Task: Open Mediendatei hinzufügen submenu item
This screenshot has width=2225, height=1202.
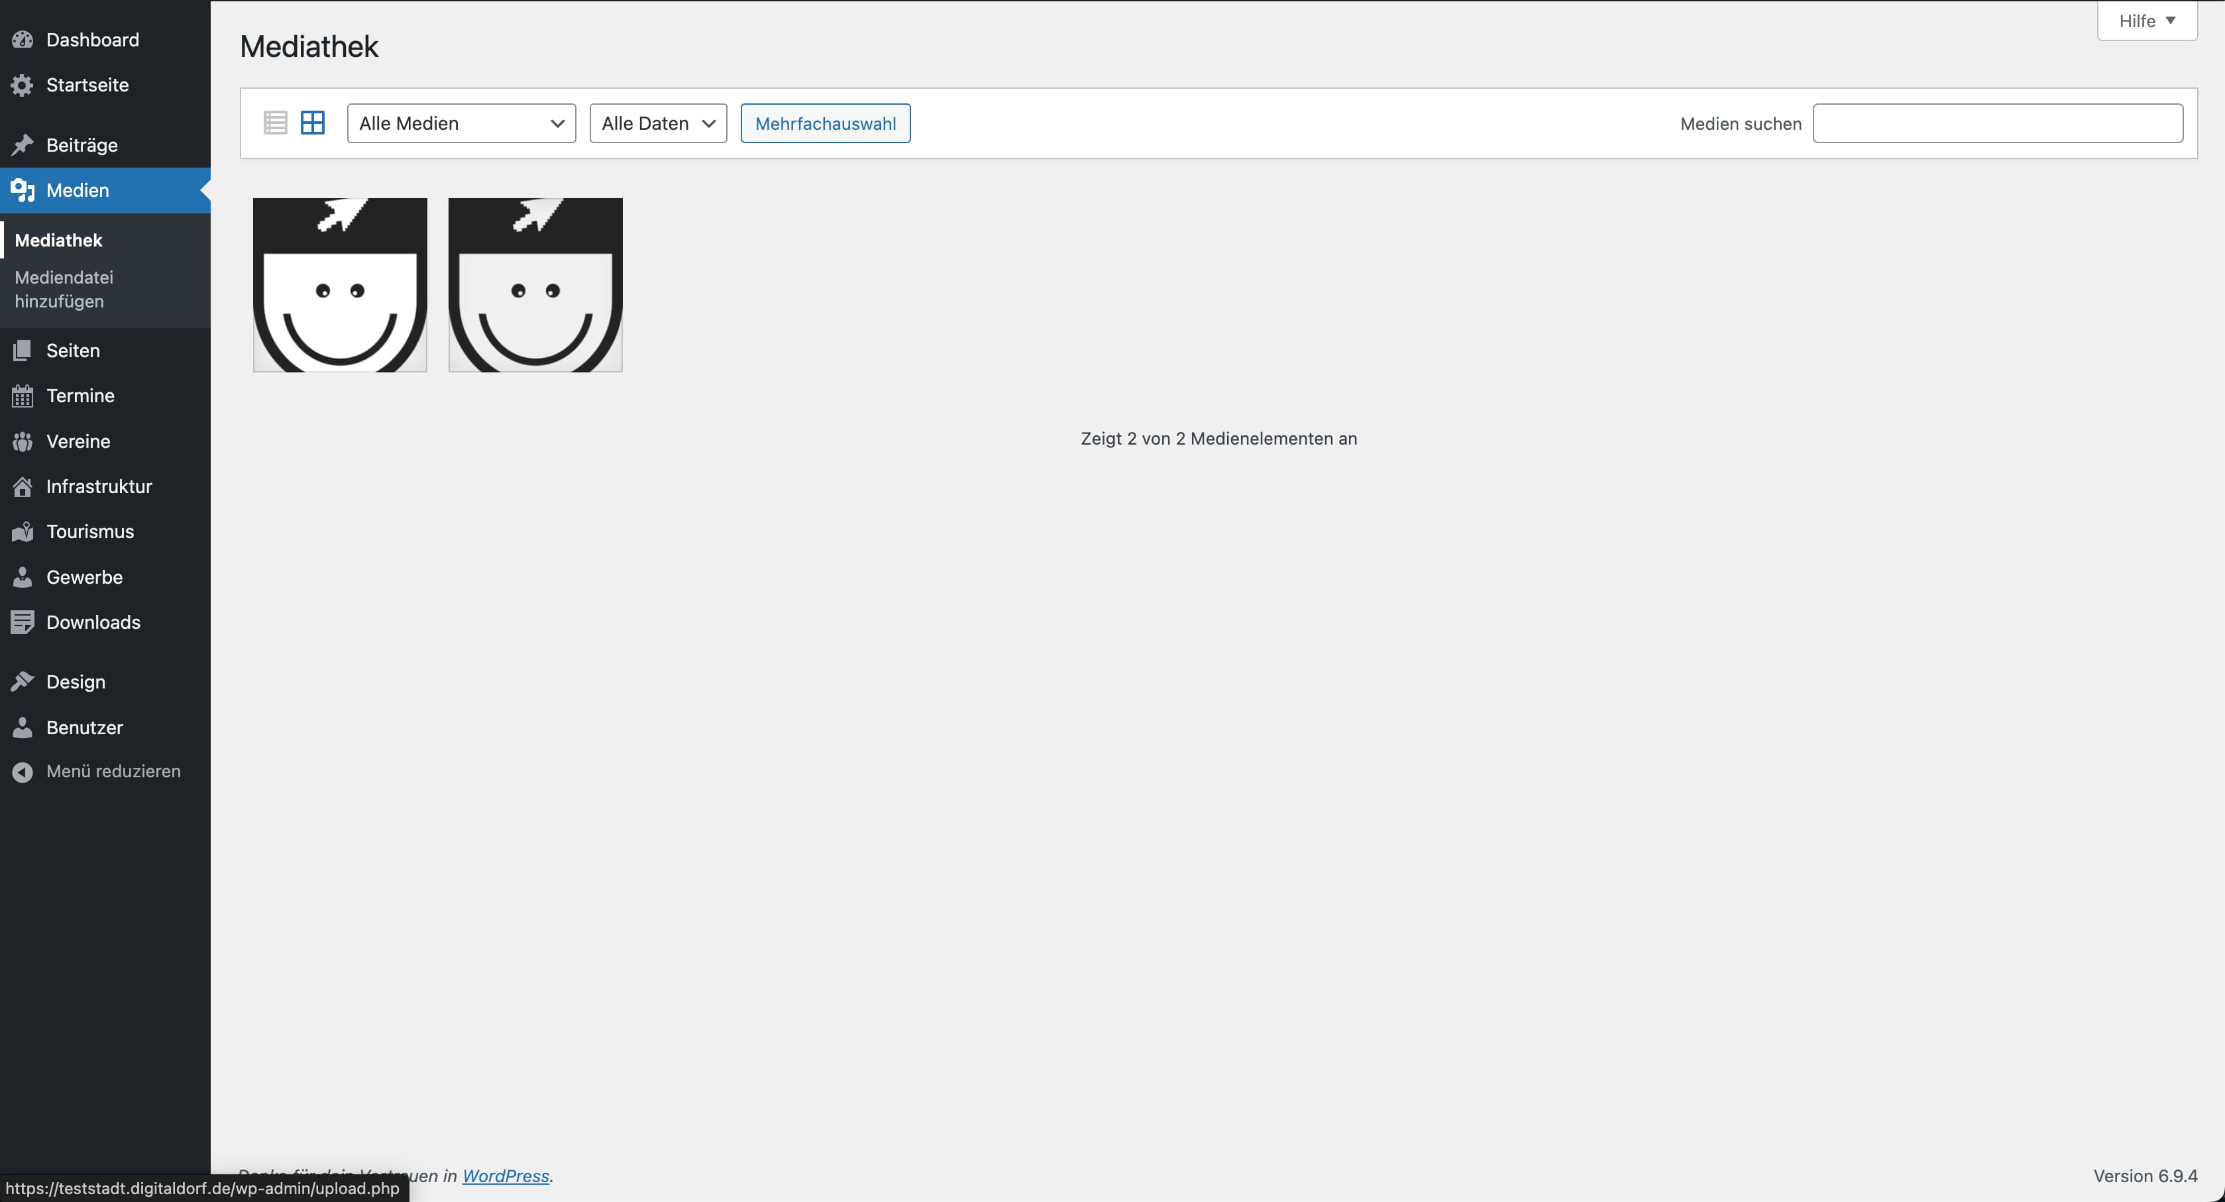Action: [64, 290]
